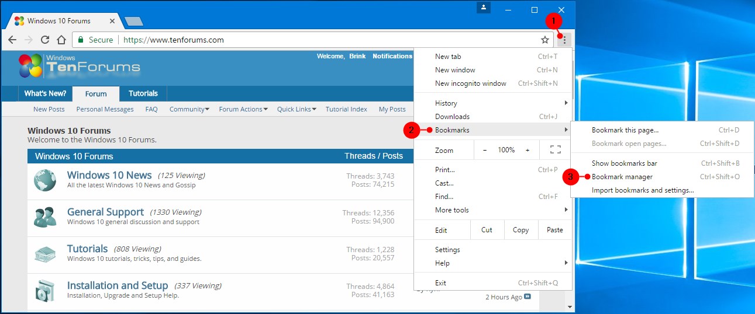Screen dimensions: 755x314
Task: Click the browser Back arrow
Action: [x=12, y=40]
